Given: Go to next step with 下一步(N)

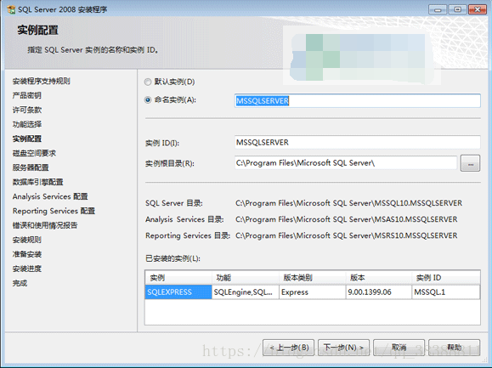Looking at the screenshot, I should tap(343, 348).
